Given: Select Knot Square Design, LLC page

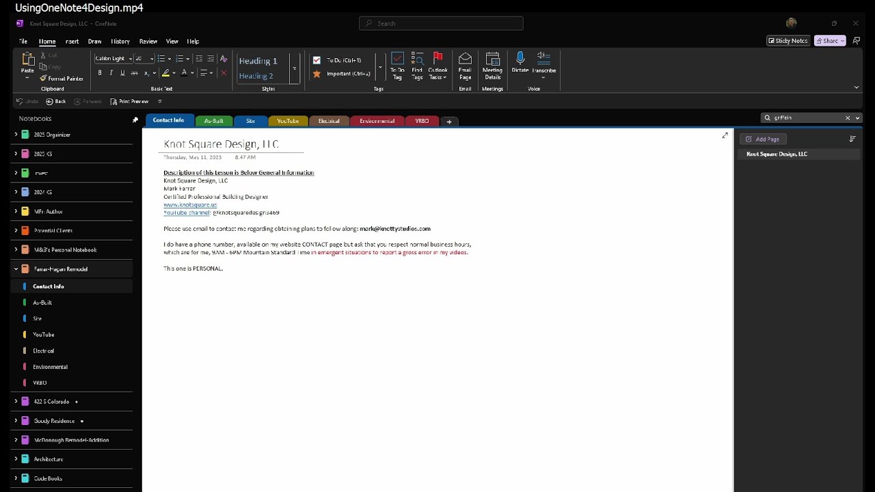Looking at the screenshot, I should 798,154.
